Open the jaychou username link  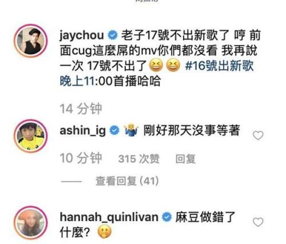click(82, 35)
